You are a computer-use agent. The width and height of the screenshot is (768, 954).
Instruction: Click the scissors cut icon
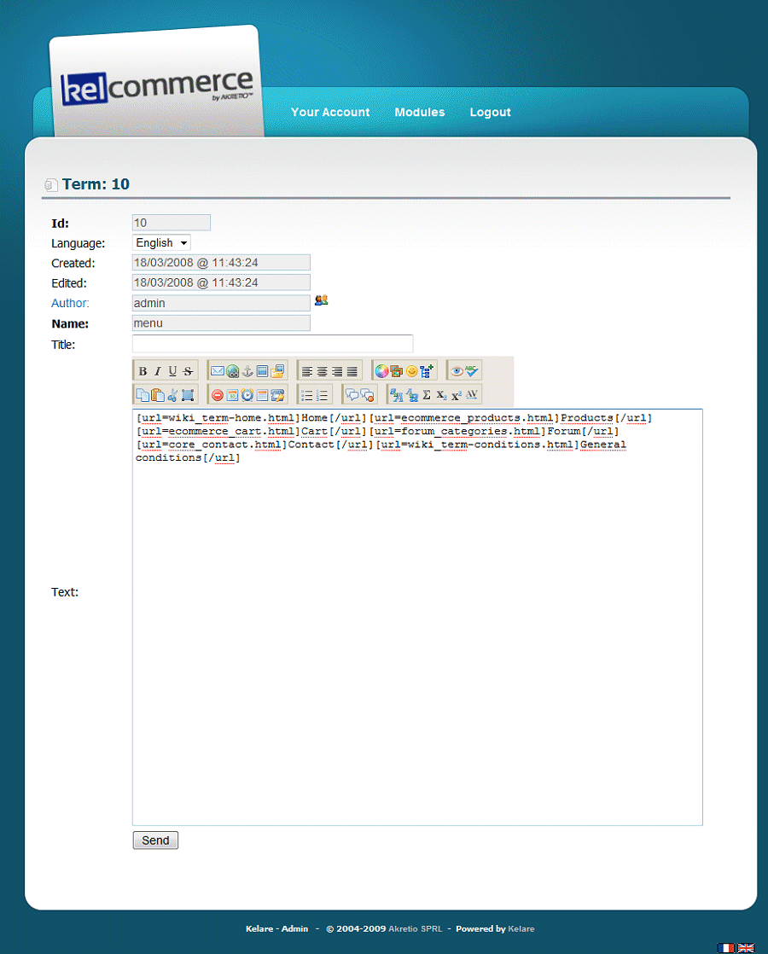click(172, 395)
